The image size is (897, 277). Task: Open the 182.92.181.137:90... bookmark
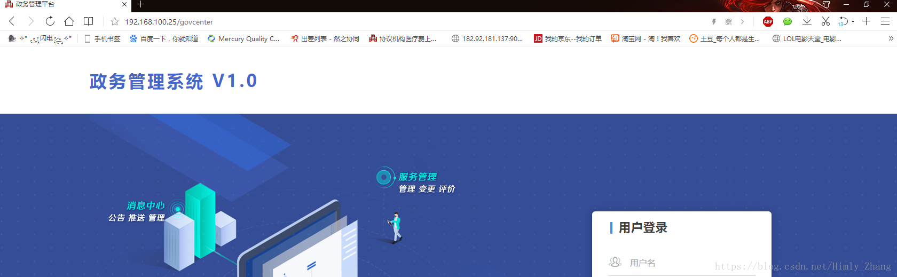pyautogui.click(x=487, y=38)
